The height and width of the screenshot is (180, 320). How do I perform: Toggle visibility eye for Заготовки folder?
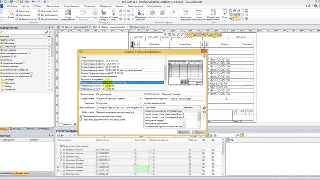click(49, 80)
